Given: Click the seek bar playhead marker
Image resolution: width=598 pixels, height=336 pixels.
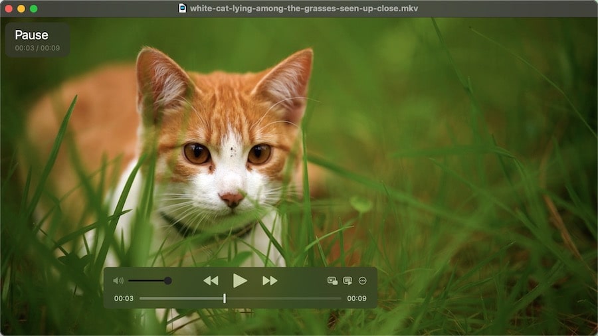Looking at the screenshot, I should 225,299.
